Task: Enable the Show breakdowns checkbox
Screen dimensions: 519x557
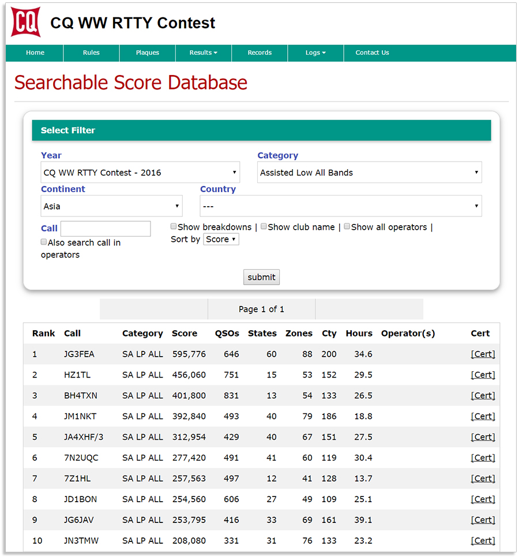Action: (x=174, y=227)
